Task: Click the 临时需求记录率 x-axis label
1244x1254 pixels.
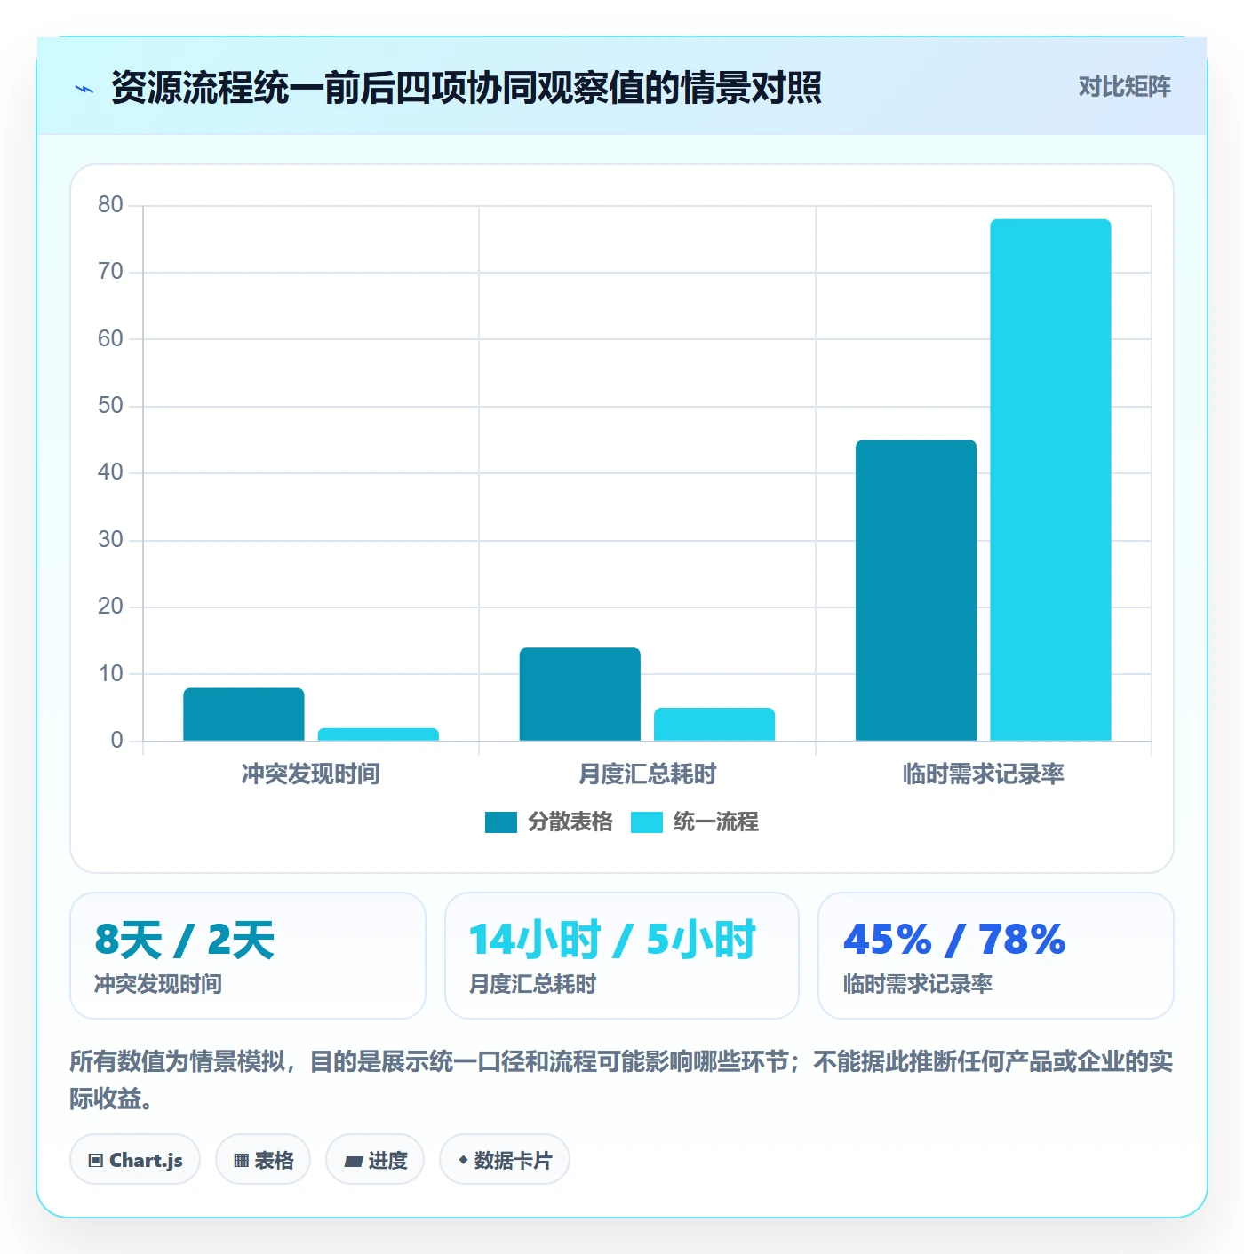Action: point(984,774)
